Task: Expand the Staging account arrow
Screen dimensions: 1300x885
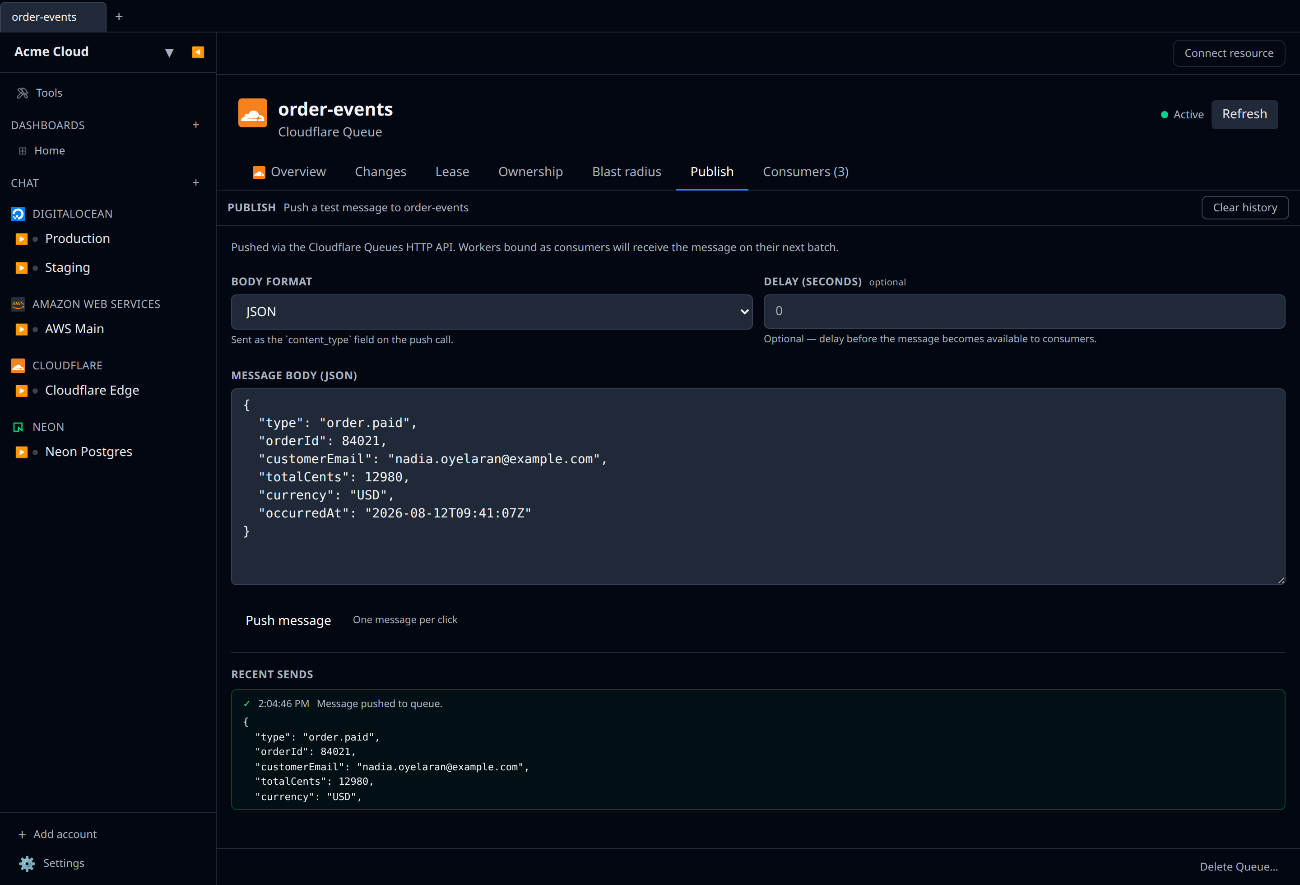Action: pyautogui.click(x=21, y=268)
